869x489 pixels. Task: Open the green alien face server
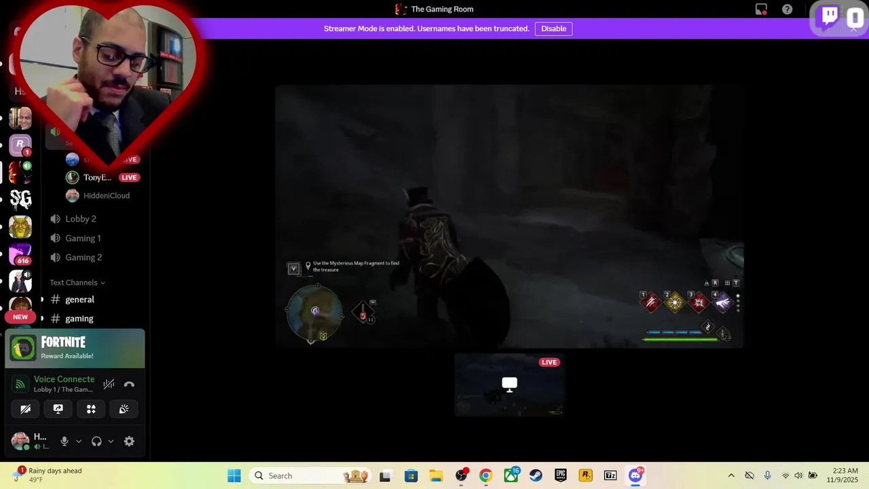[20, 226]
